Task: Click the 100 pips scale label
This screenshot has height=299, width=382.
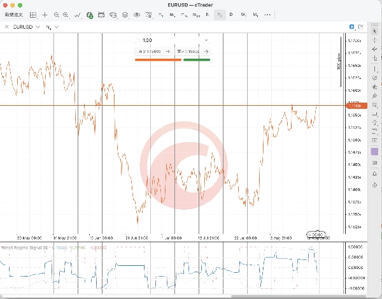Action: [339, 61]
